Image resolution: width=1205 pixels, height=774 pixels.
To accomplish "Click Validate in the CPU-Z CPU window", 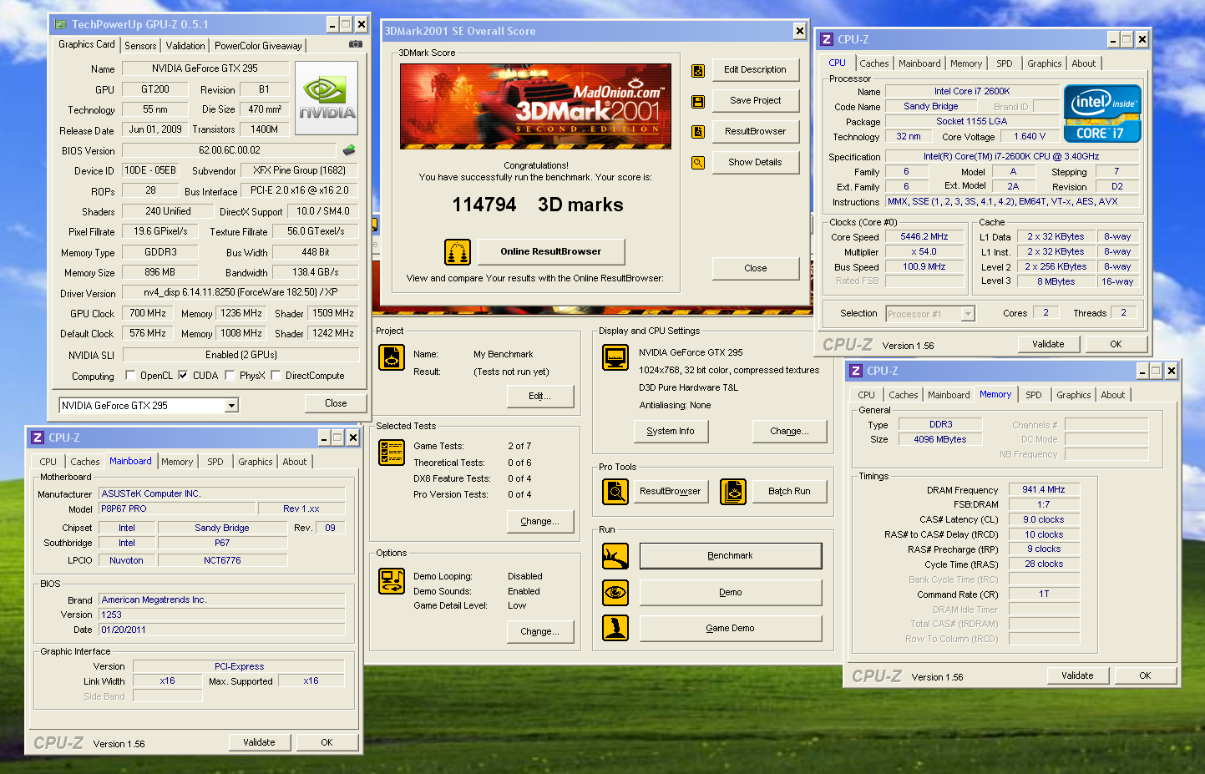I will coord(1048,344).
